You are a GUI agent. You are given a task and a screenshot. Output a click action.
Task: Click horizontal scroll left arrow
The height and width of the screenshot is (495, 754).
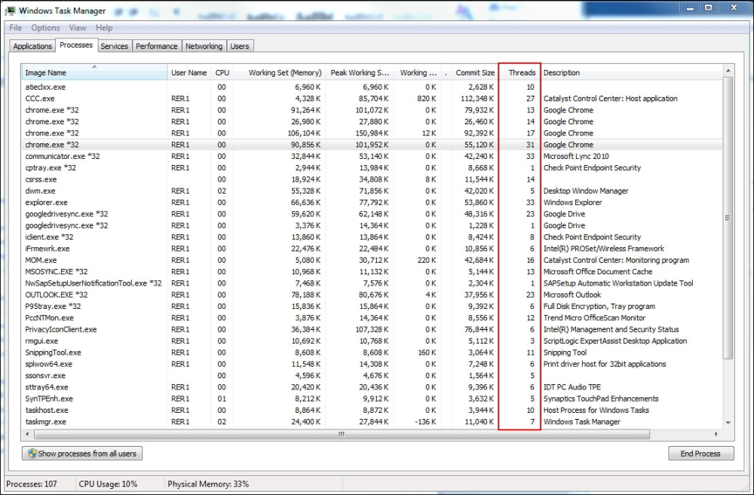pos(27,435)
